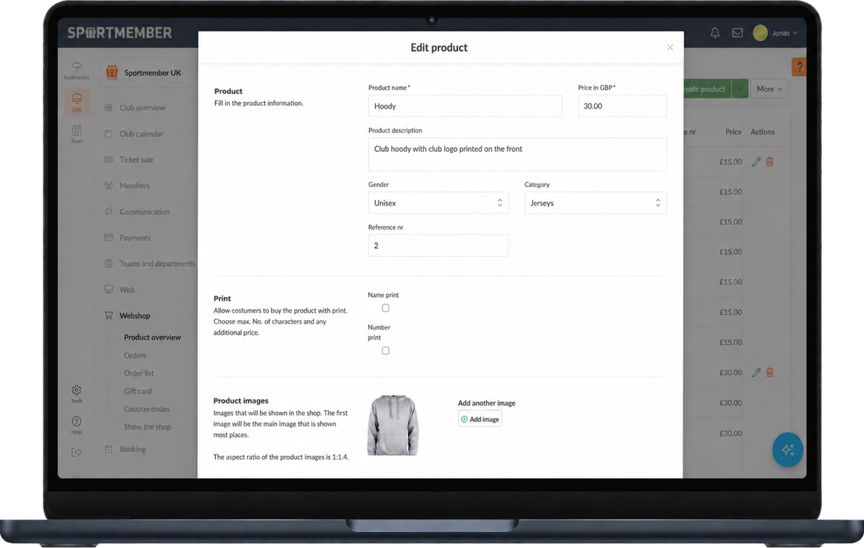Click the Sportmember UK club header
864x548 pixels.
click(x=148, y=73)
